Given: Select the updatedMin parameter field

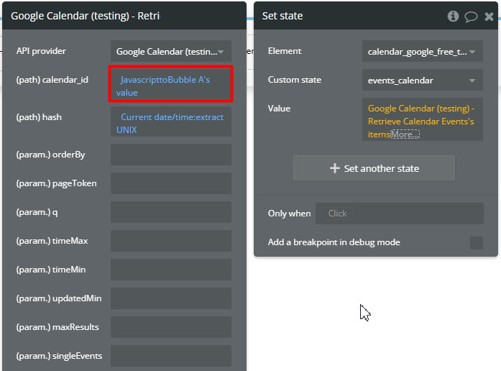Looking at the screenshot, I should pyautogui.click(x=170, y=298).
